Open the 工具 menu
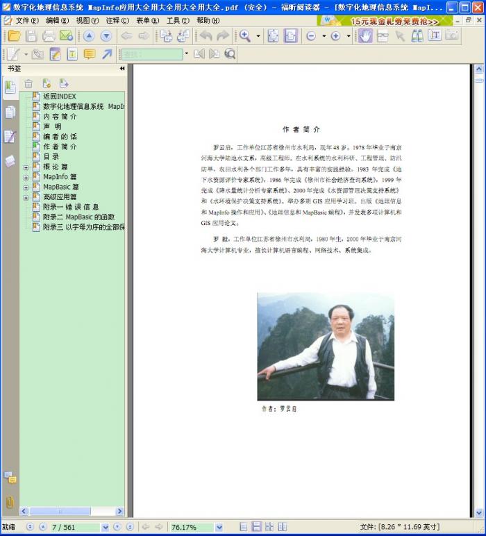This screenshot has height=536, width=486. [177, 20]
